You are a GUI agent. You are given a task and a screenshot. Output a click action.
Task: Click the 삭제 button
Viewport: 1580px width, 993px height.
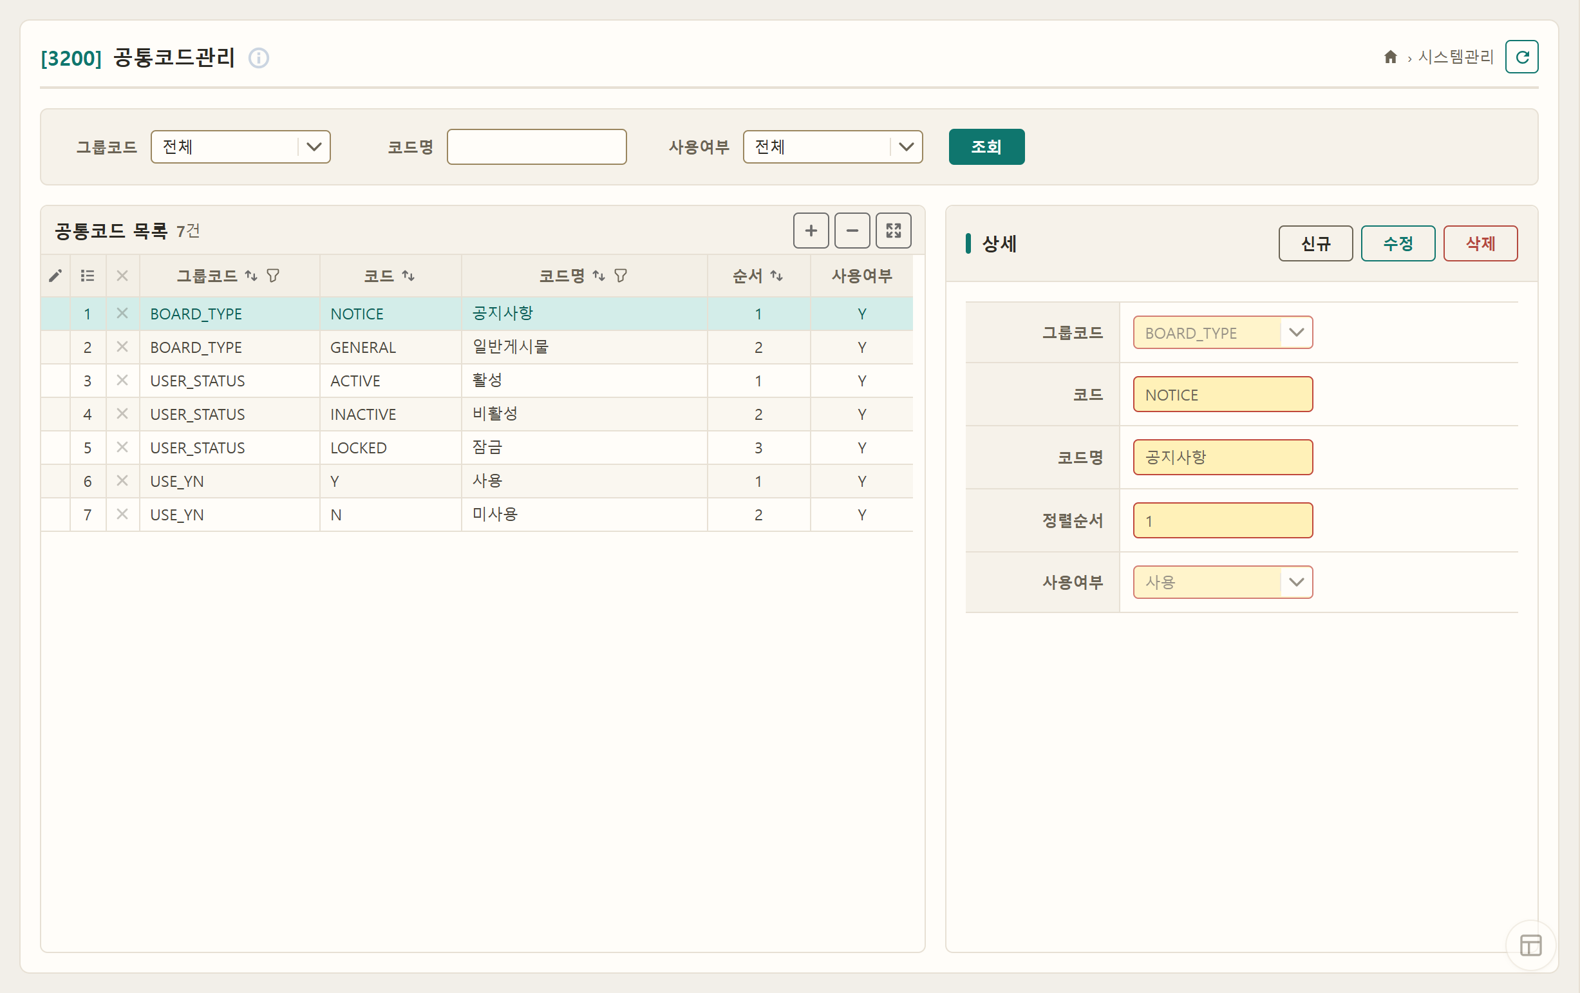pyautogui.click(x=1480, y=243)
